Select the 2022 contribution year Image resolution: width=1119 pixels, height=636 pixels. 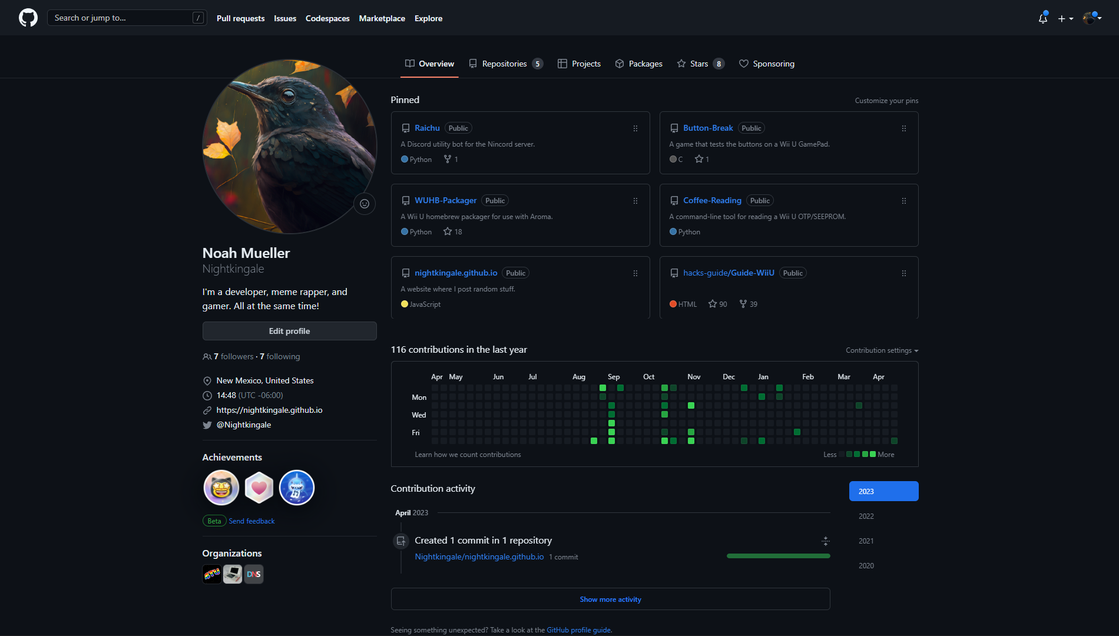866,516
